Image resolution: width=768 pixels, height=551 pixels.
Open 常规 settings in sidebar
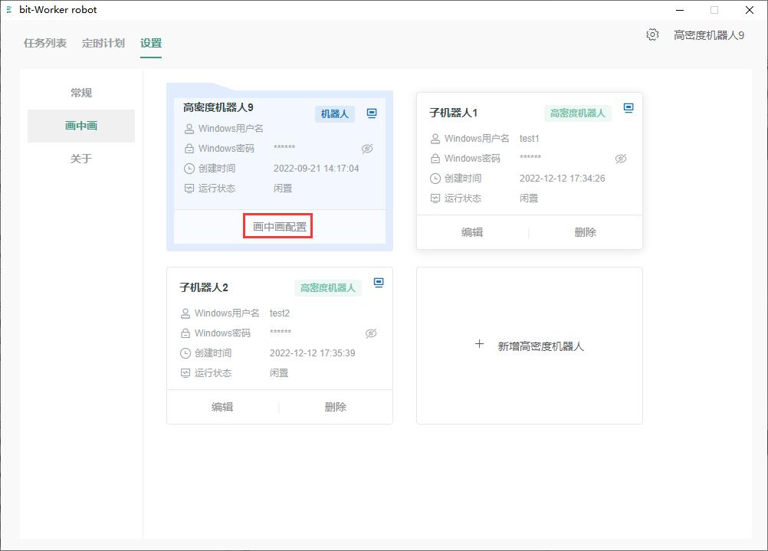pos(81,93)
